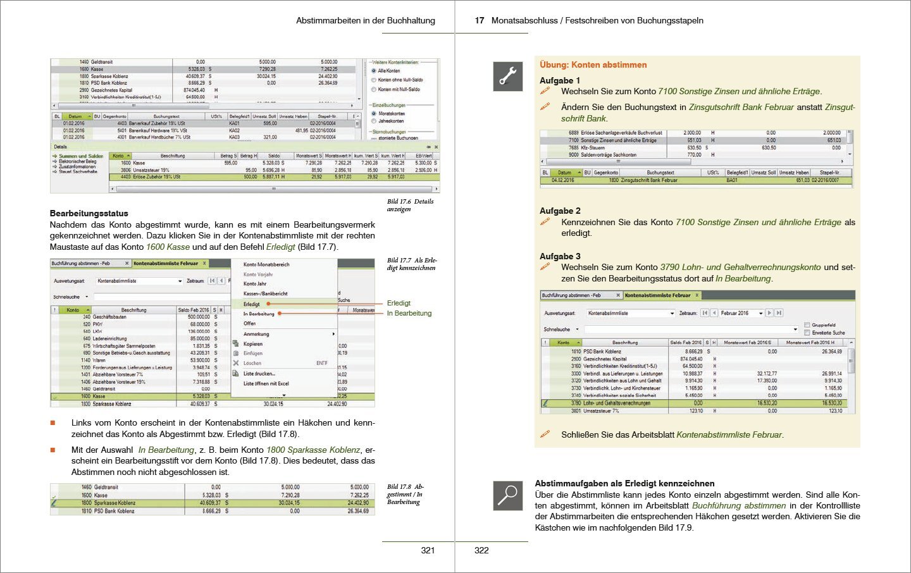Jump to first period left of Februar 2016
The height and width of the screenshot is (573, 911).
point(704,313)
